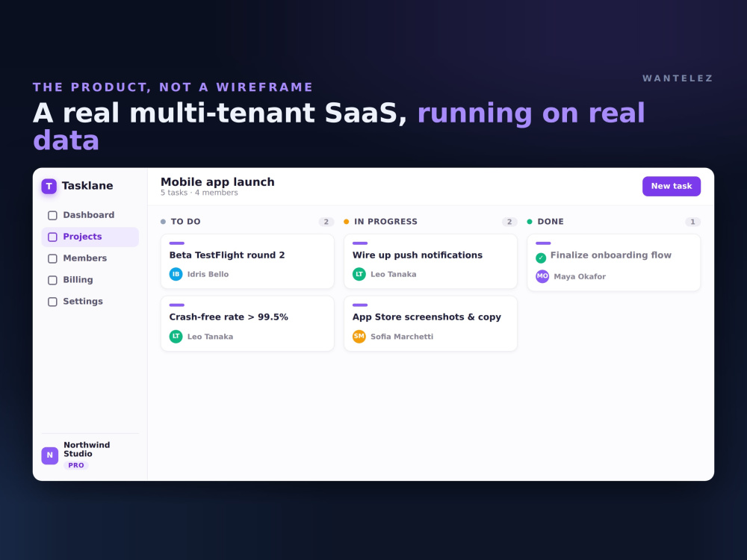Click the IN PROGRESS column heading
The height and width of the screenshot is (560, 747).
[385, 222]
